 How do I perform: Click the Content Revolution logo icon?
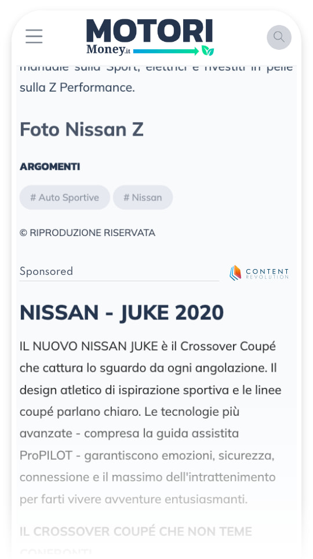coord(235,273)
